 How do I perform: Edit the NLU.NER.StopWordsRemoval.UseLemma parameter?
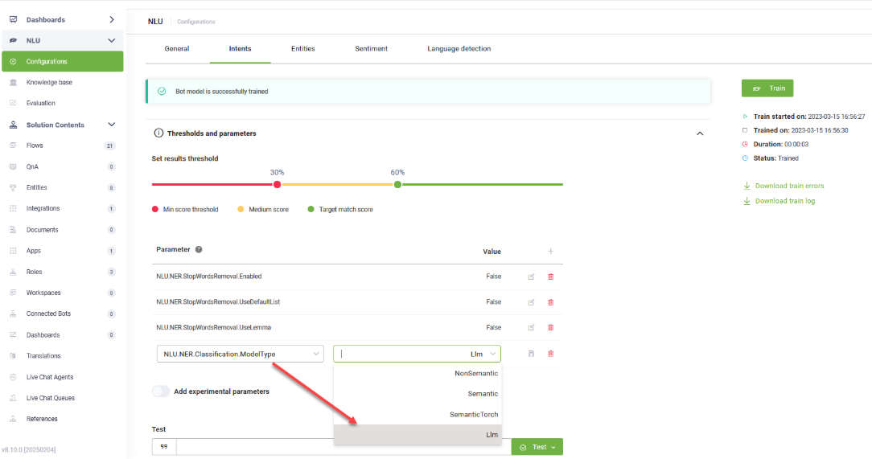click(x=531, y=328)
